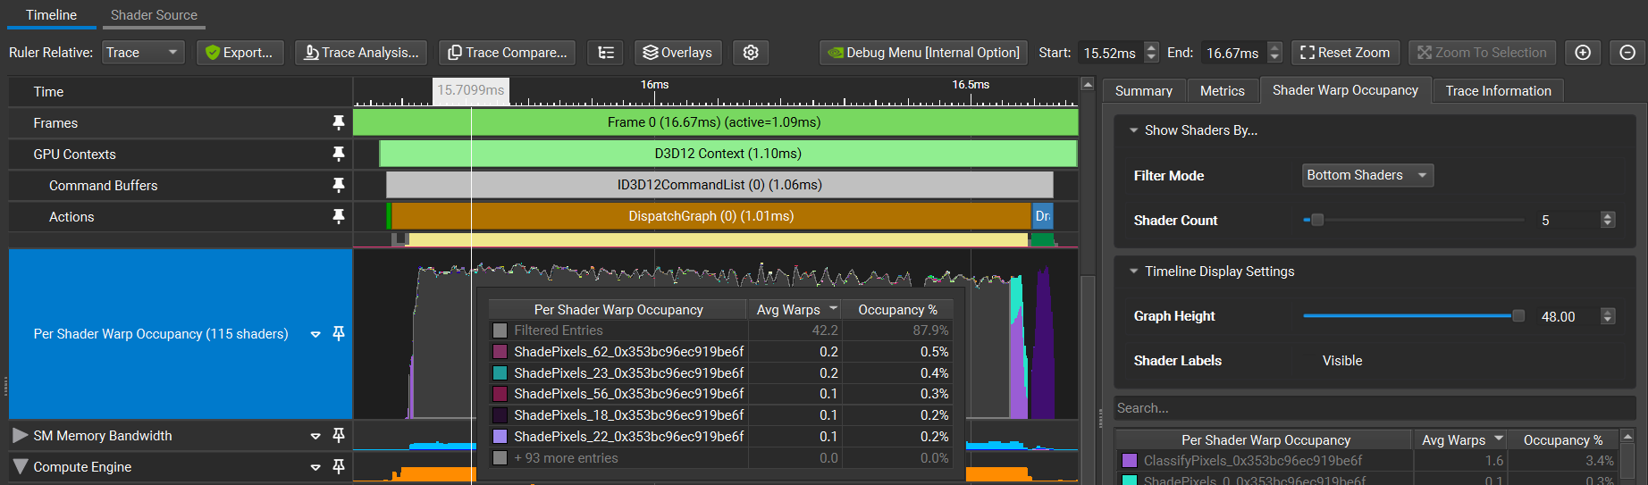1648x485 pixels.
Task: Pin the GPU Contexts row
Action: [338, 154]
